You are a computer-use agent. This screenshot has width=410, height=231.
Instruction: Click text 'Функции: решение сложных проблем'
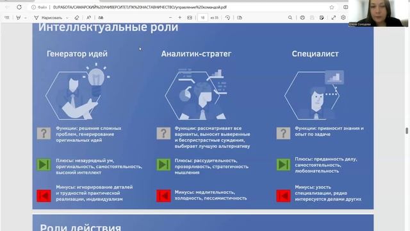[88, 134]
